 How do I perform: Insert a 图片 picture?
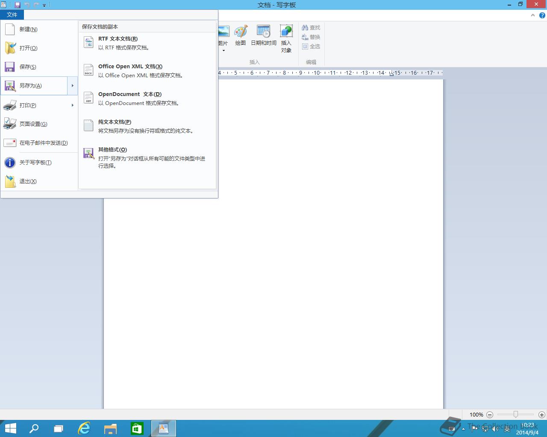[x=223, y=35]
